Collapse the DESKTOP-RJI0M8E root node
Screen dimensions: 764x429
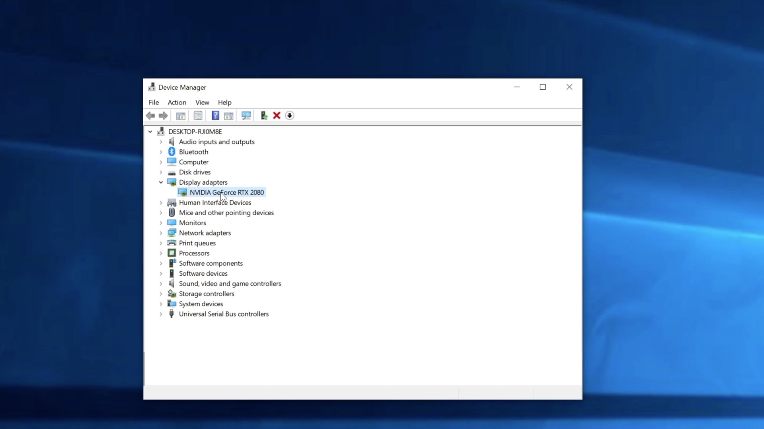pyautogui.click(x=150, y=131)
